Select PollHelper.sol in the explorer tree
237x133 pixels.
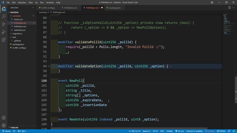pyautogui.click(x=20, y=23)
